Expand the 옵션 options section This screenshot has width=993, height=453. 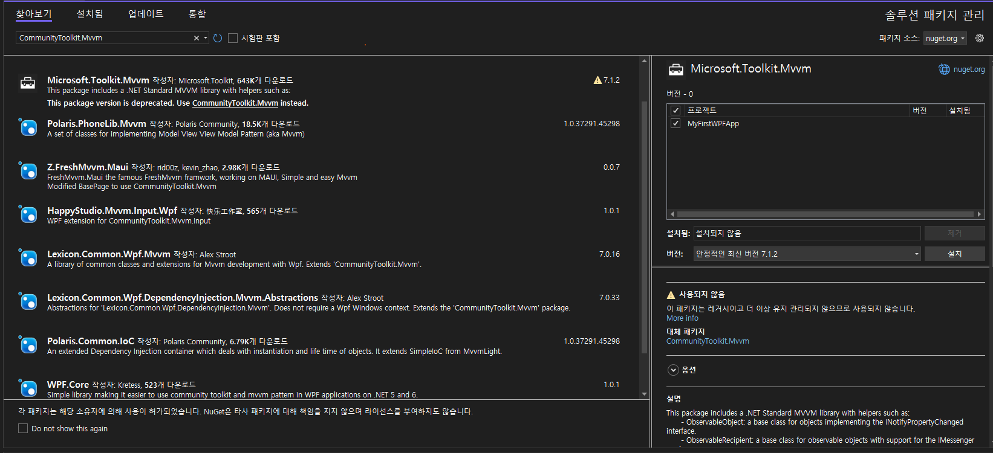pyautogui.click(x=673, y=370)
